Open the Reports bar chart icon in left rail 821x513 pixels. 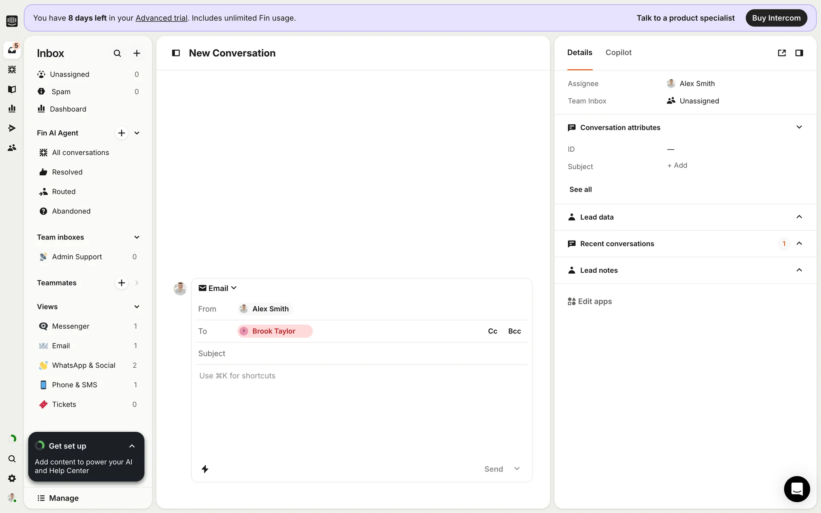pos(12,109)
